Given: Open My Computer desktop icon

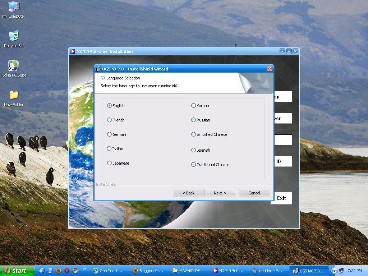Looking at the screenshot, I should coord(14,10).
